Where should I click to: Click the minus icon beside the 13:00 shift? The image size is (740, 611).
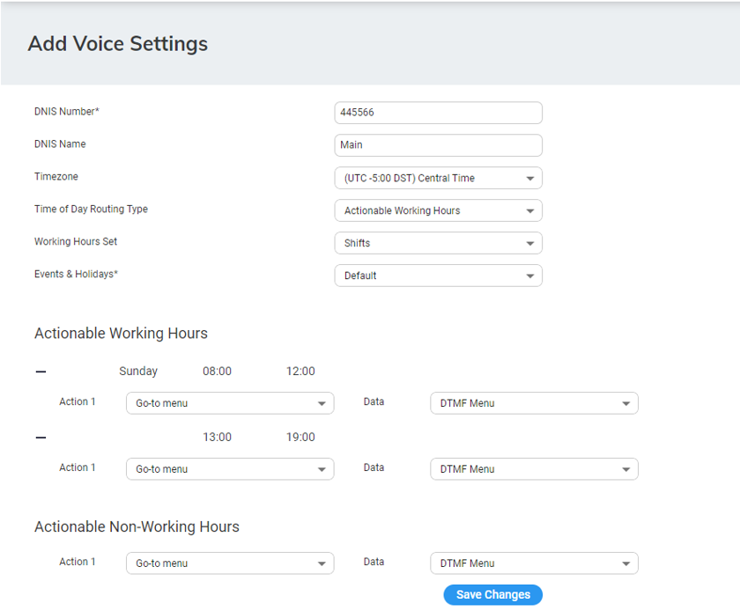[41, 438]
